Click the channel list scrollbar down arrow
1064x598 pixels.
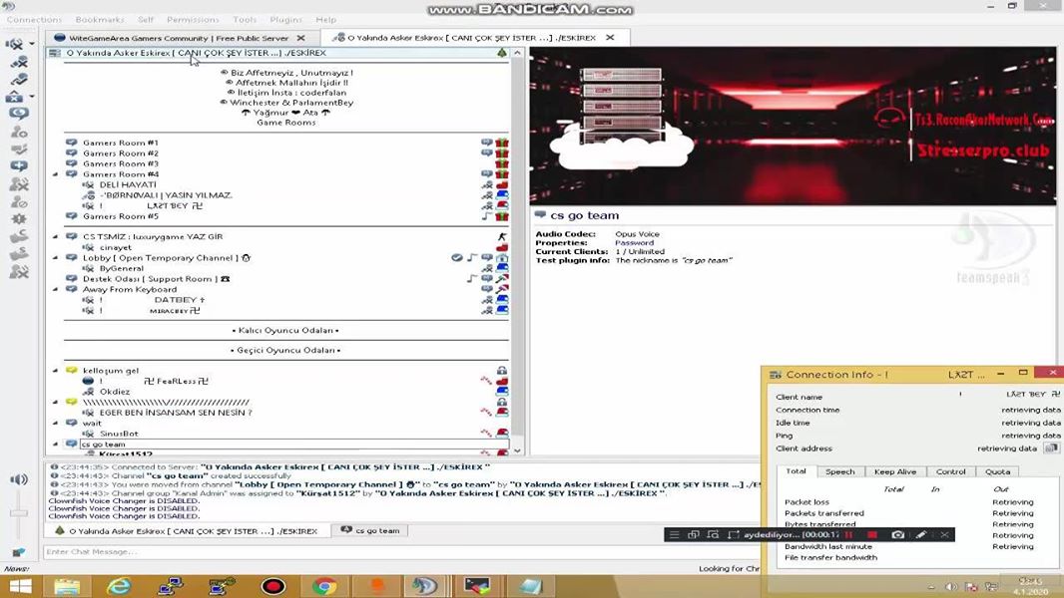(518, 450)
